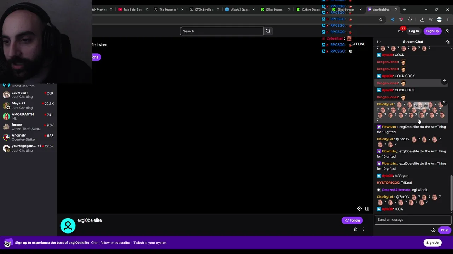Open the chat community users list

pyautogui.click(x=447, y=42)
